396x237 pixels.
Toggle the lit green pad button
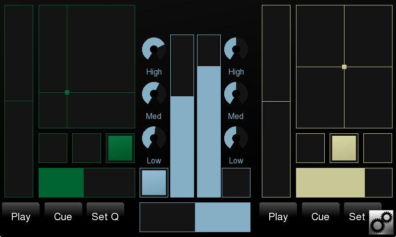120,148
